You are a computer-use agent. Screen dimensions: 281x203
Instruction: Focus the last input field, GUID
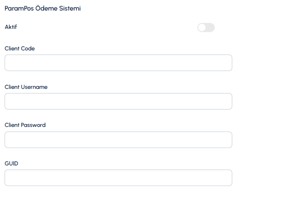pyautogui.click(x=118, y=178)
